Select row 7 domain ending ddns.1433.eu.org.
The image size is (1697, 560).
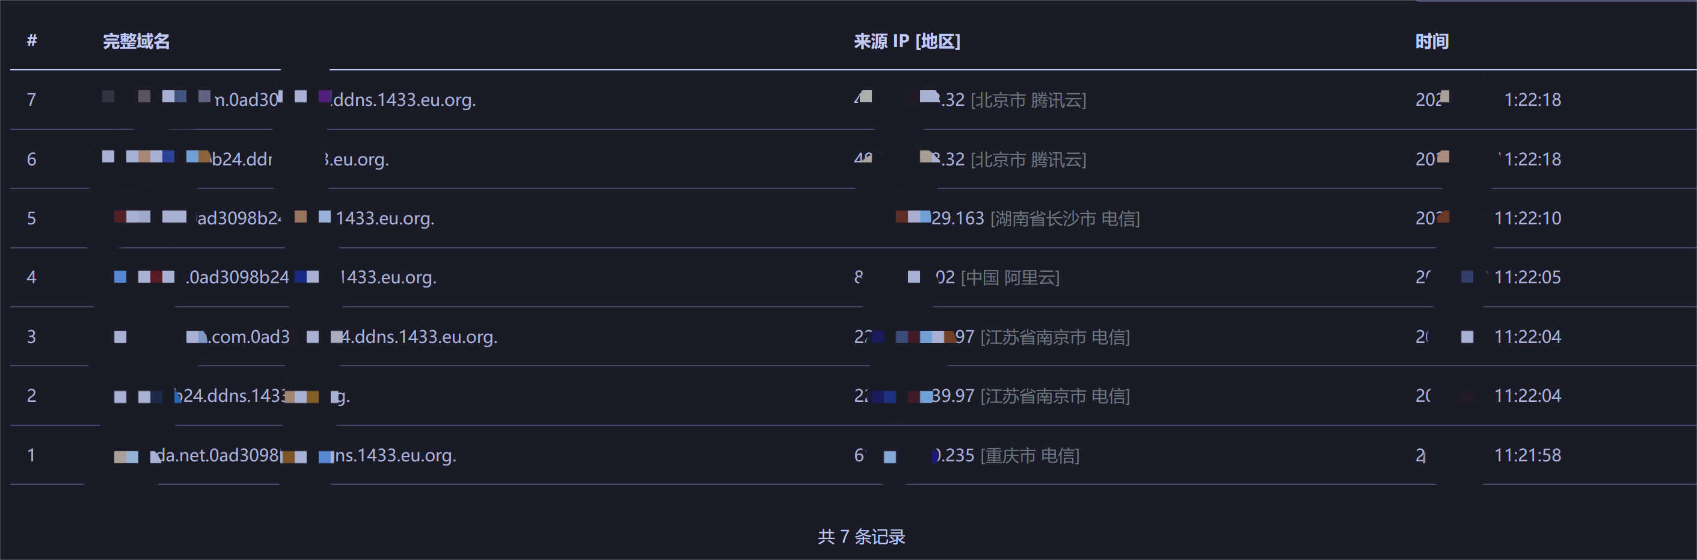[289, 99]
